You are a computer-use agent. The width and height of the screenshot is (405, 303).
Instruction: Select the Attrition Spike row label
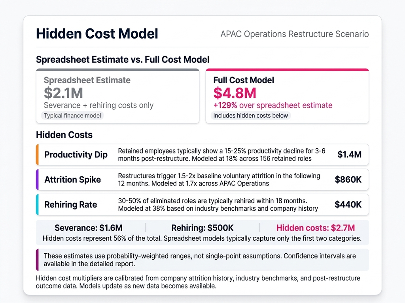pyautogui.click(x=72, y=180)
